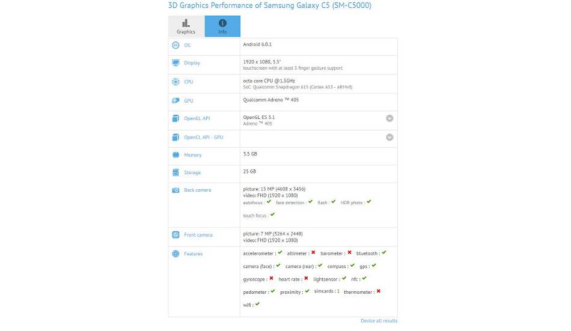Click the gps green checkmark
The image size is (571, 331).
(x=374, y=266)
